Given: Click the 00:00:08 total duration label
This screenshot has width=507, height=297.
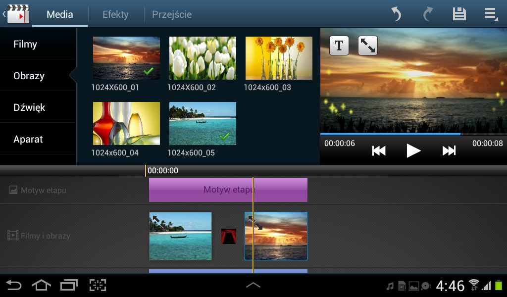Looking at the screenshot, I should (x=487, y=143).
